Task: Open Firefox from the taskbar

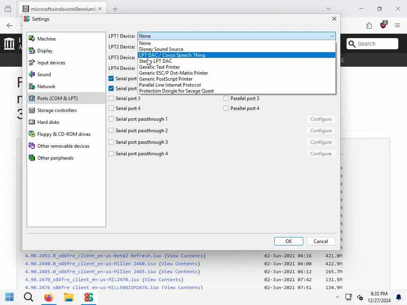Action: (48, 297)
